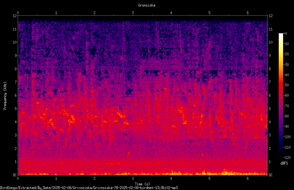The image size is (294, 190).
Task: Click the mp3 file path text at bottom
Action: coord(89,188)
